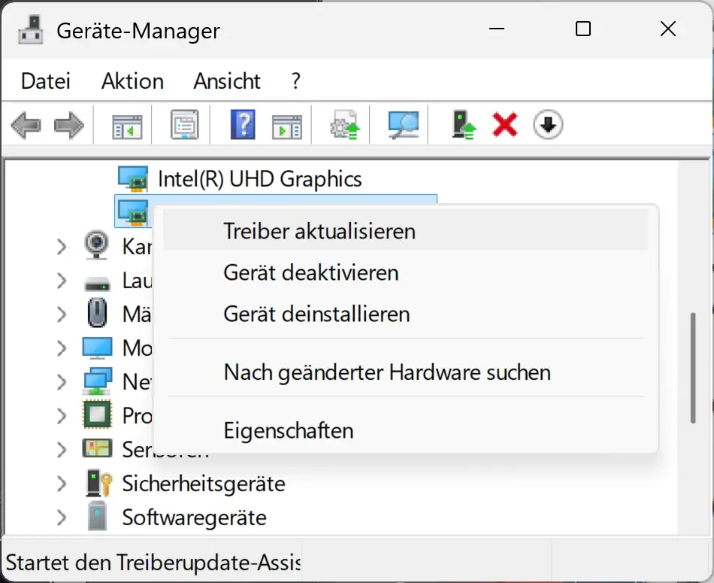Click the forward navigation arrow
The image size is (714, 583).
(68, 125)
